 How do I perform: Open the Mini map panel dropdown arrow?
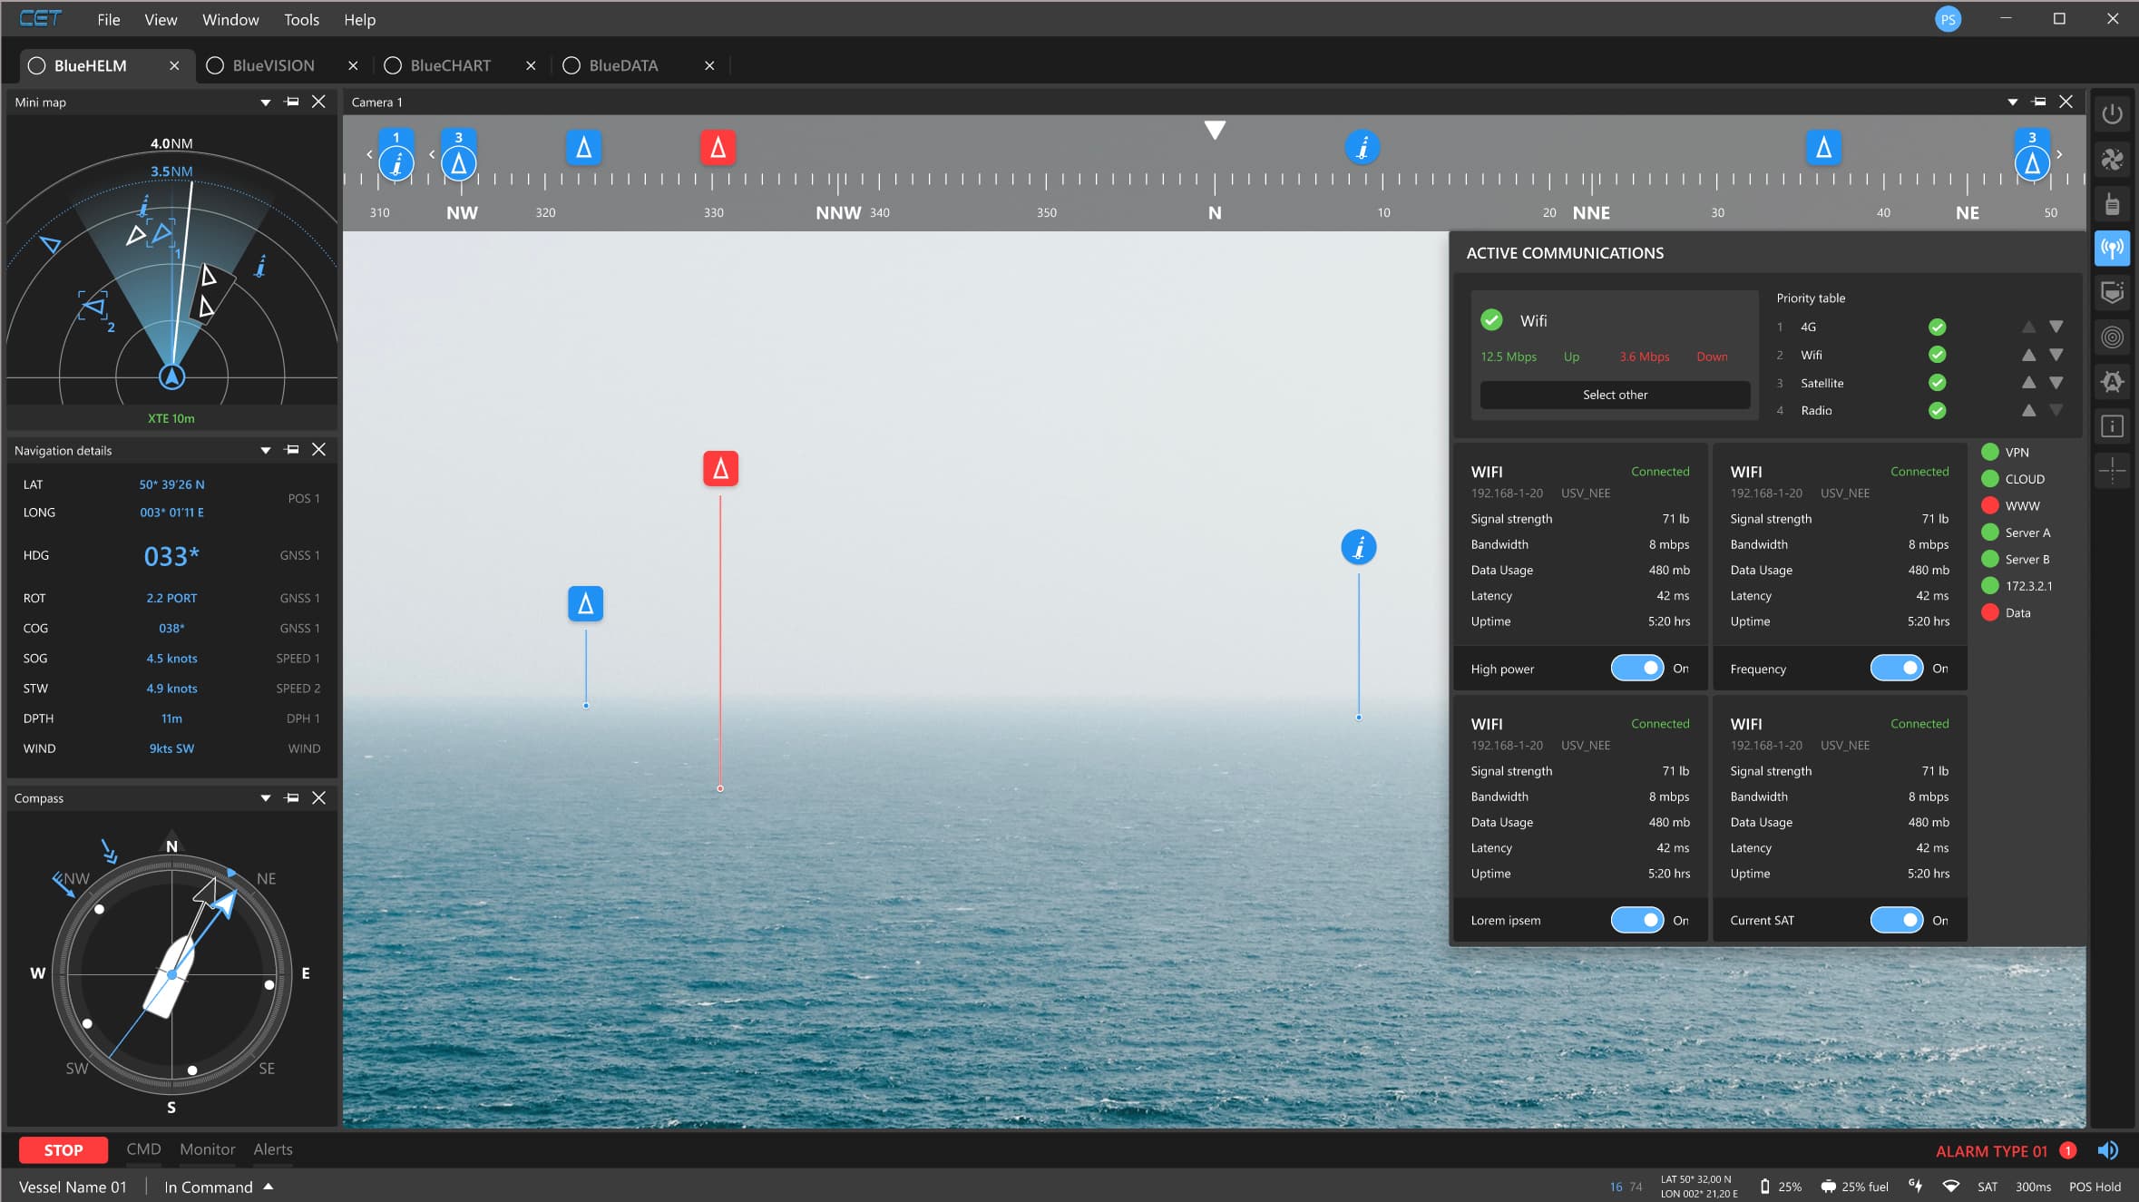click(x=266, y=103)
